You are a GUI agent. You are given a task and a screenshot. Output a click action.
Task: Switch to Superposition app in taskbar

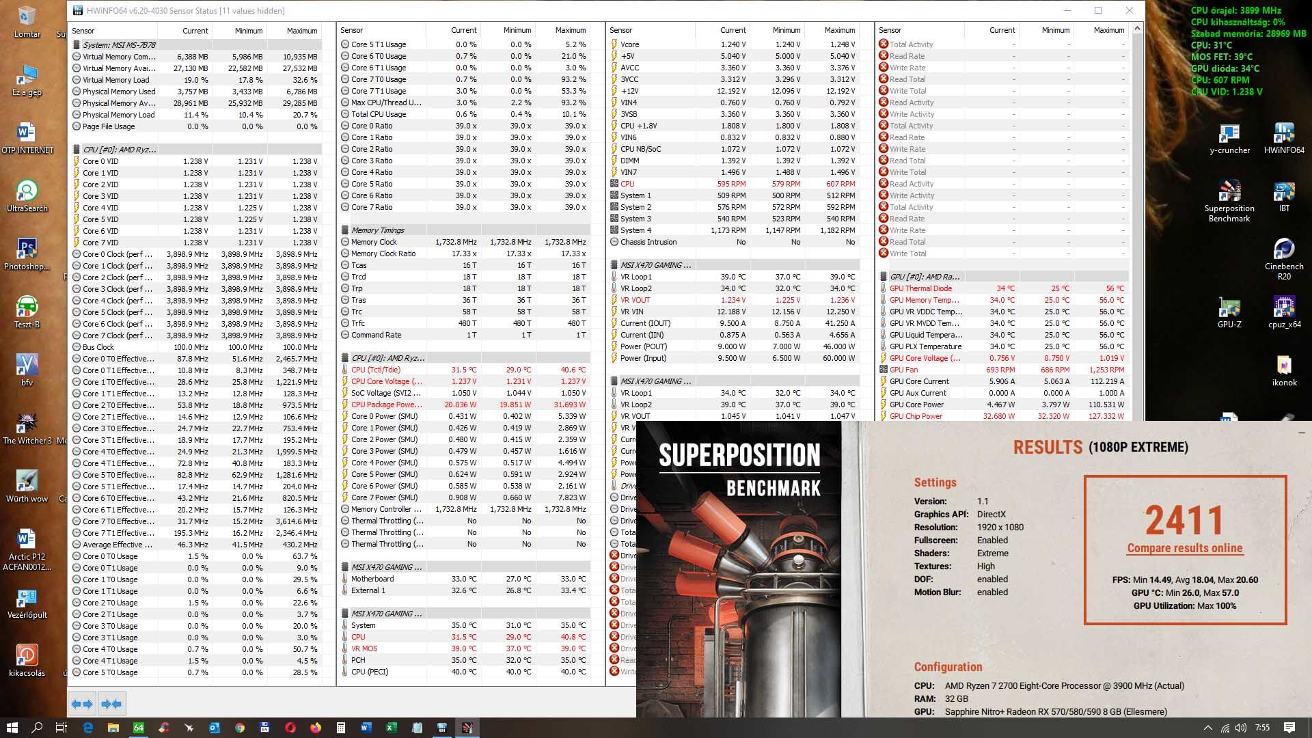[467, 728]
